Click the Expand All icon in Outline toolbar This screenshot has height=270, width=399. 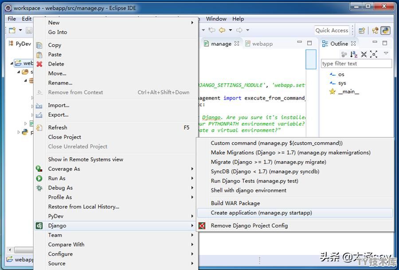pyautogui.click(x=374, y=54)
